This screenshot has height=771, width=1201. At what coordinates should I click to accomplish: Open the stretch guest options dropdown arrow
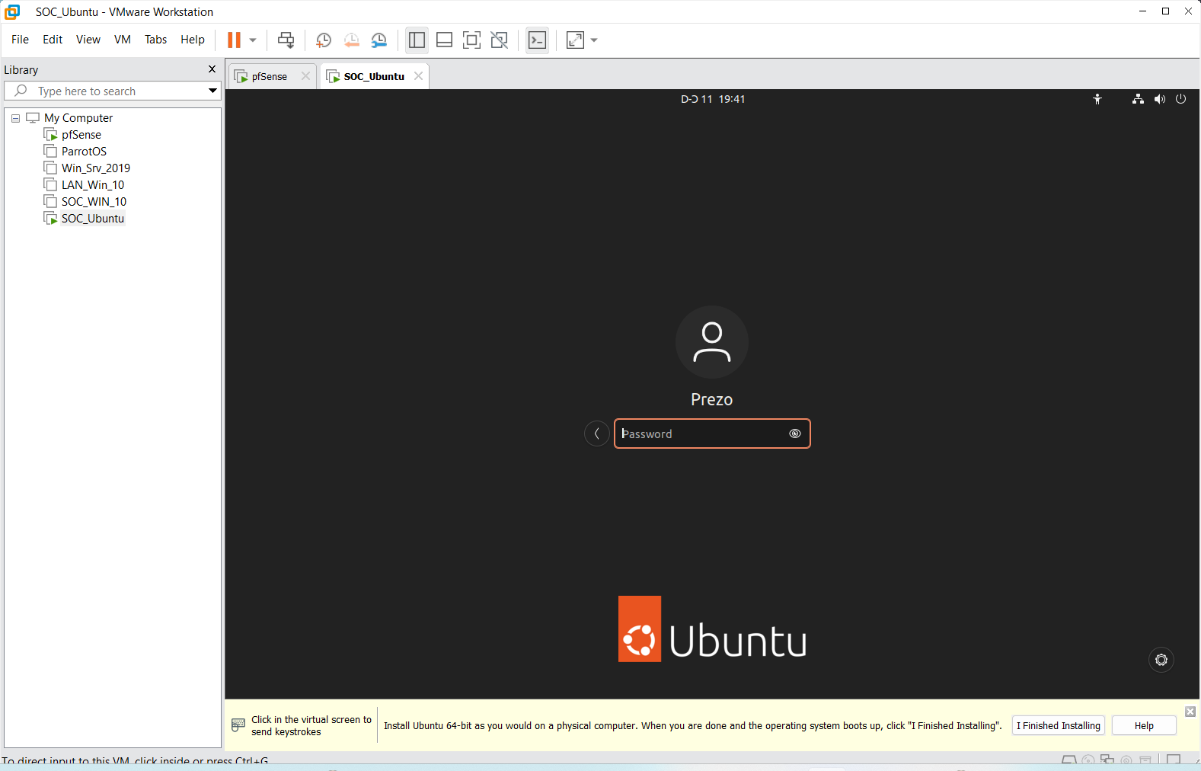(594, 40)
